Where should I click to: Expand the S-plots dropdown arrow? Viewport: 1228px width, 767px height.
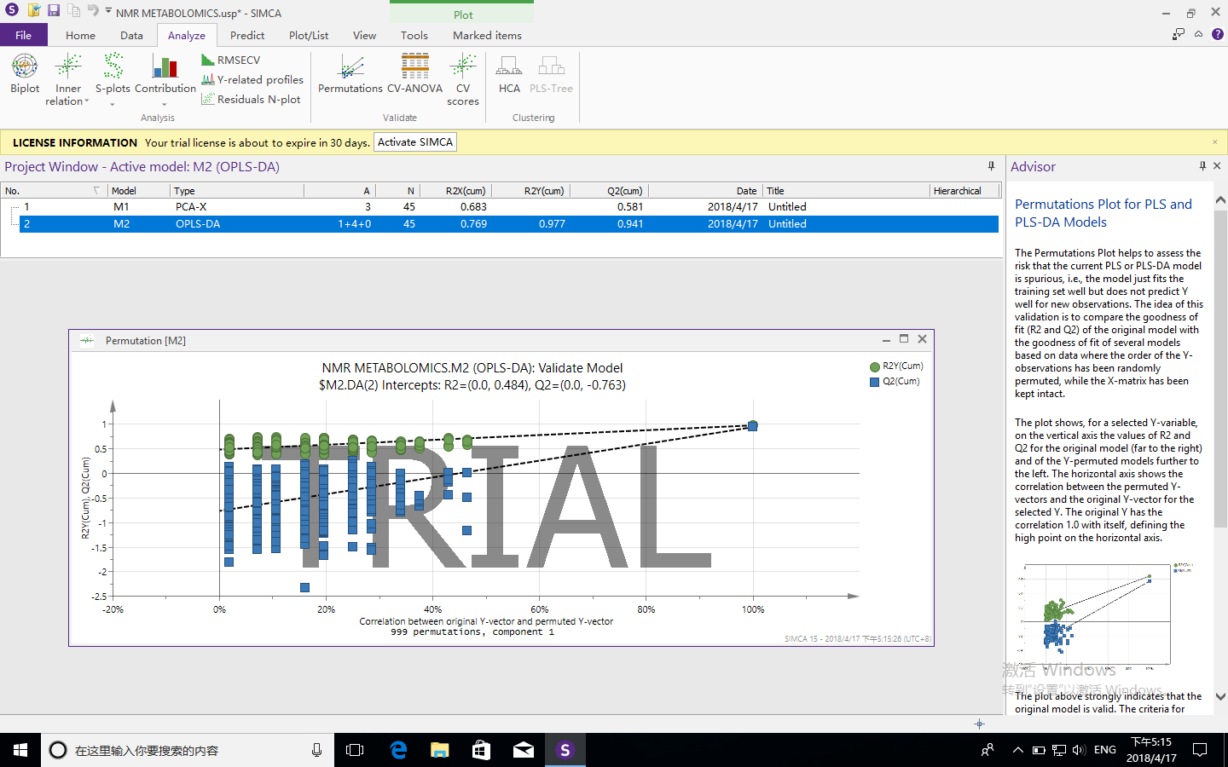click(x=113, y=104)
